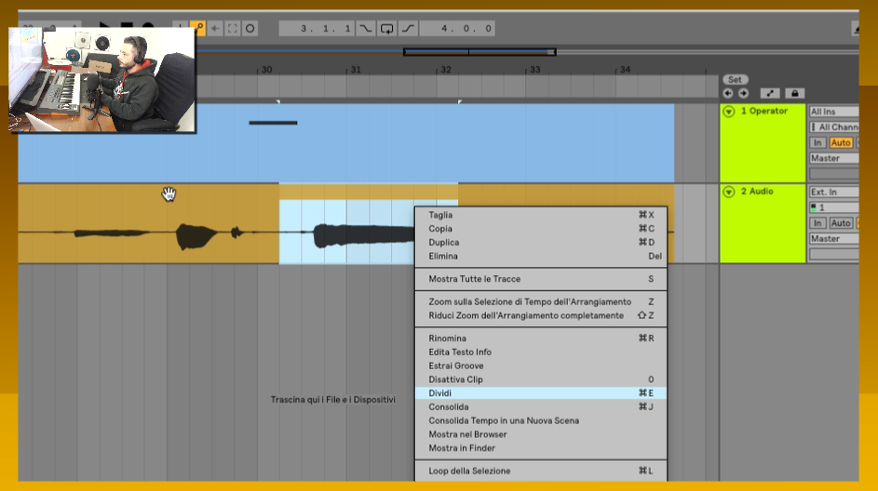Toggle the Automation Mode diagonal icon
Image resolution: width=878 pixels, height=491 pixels.
point(770,93)
